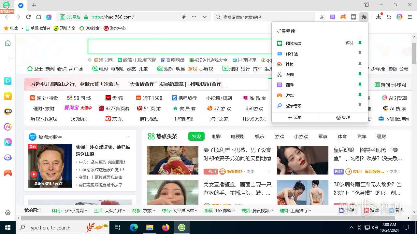Expand 邮箱·163邮箱 bottom bar category

[x=234, y=211]
